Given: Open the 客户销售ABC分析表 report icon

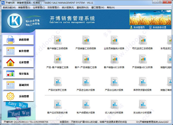Looking at the screenshot, I should (x=114, y=59).
